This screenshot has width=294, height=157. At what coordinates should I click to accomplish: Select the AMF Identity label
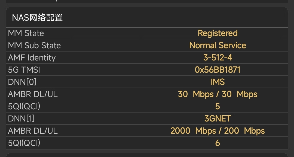coord(32,58)
